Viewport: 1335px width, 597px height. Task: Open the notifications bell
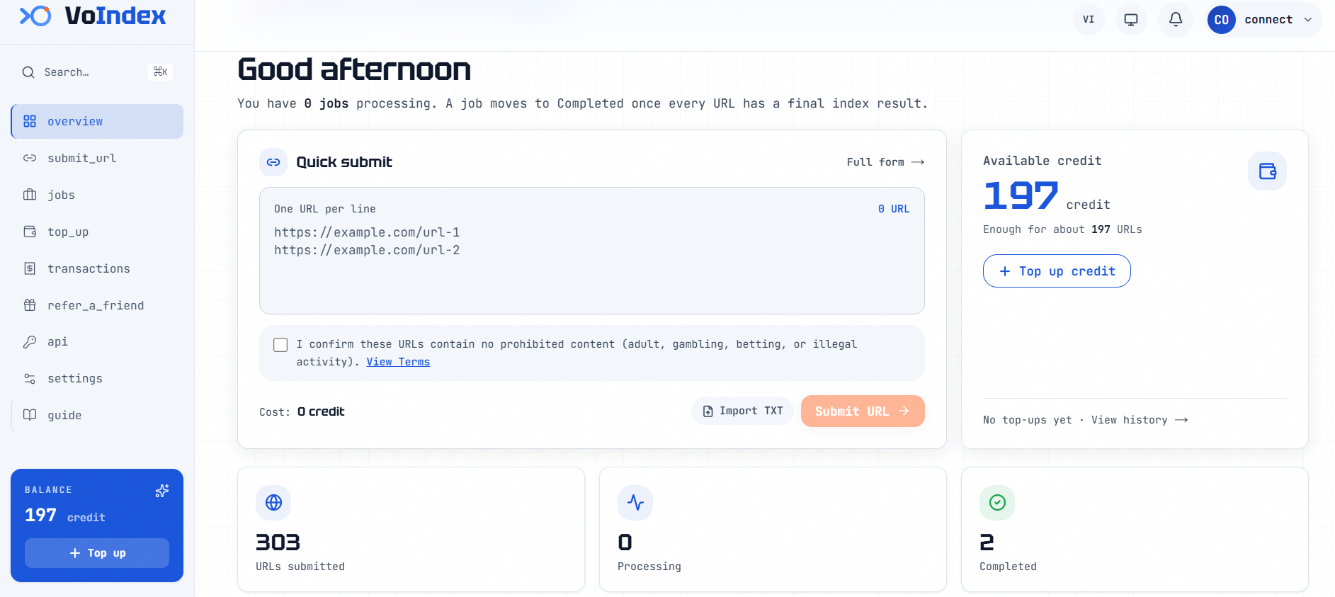click(1176, 20)
